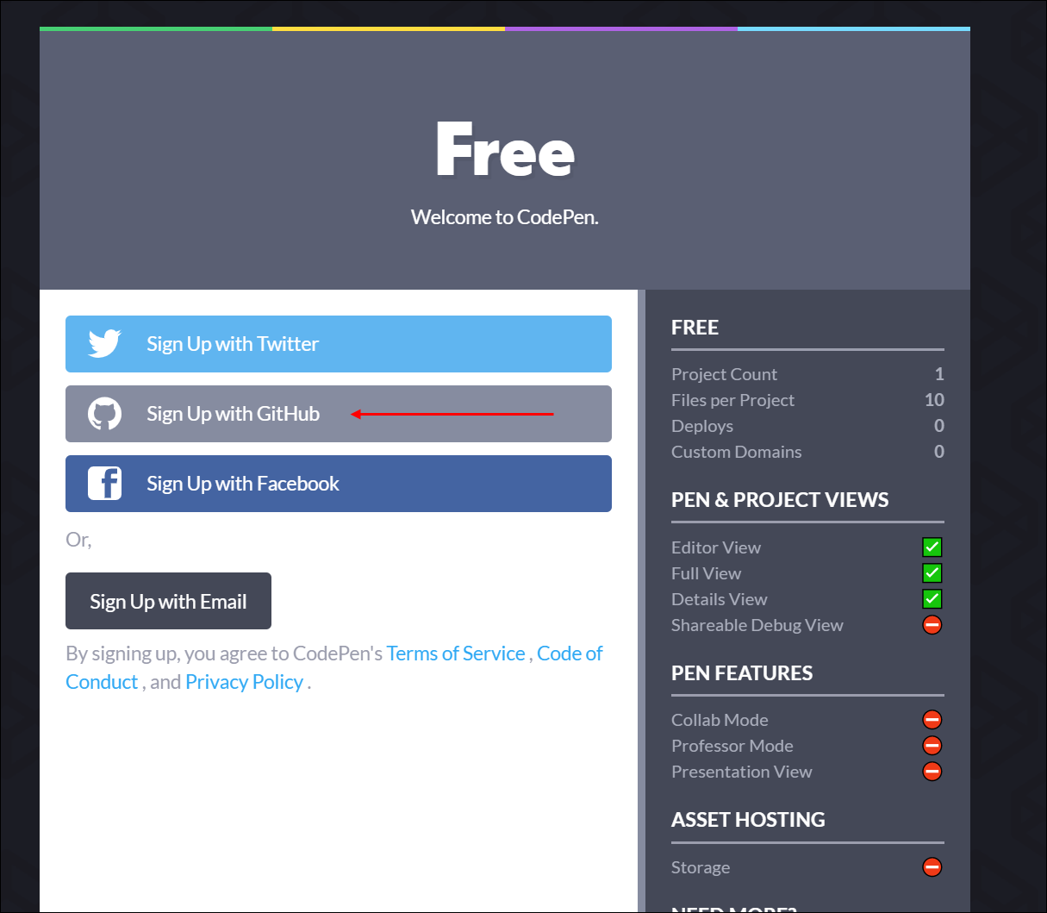Click the 'PEN FEATURES' heading
This screenshot has width=1047, height=913.
tap(742, 673)
